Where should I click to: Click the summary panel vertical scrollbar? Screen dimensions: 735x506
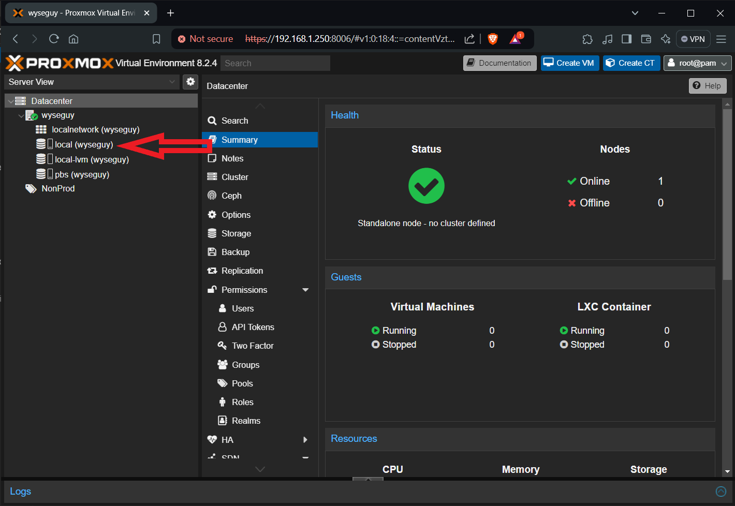(x=727, y=195)
